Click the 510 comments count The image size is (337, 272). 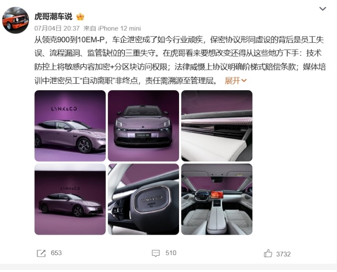(x=171, y=253)
